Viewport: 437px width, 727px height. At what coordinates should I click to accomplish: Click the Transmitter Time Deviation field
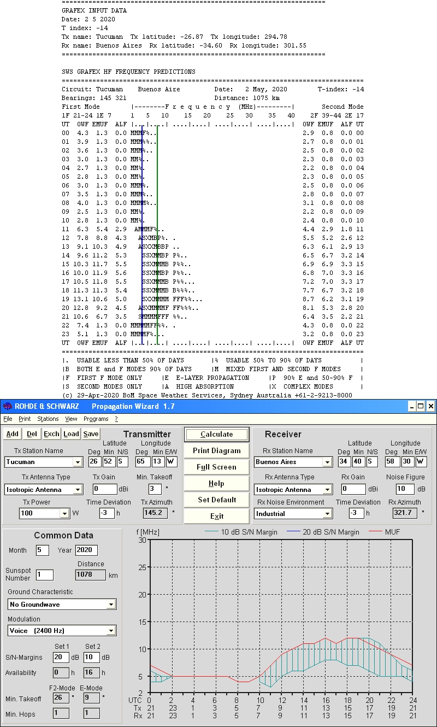click(x=107, y=513)
